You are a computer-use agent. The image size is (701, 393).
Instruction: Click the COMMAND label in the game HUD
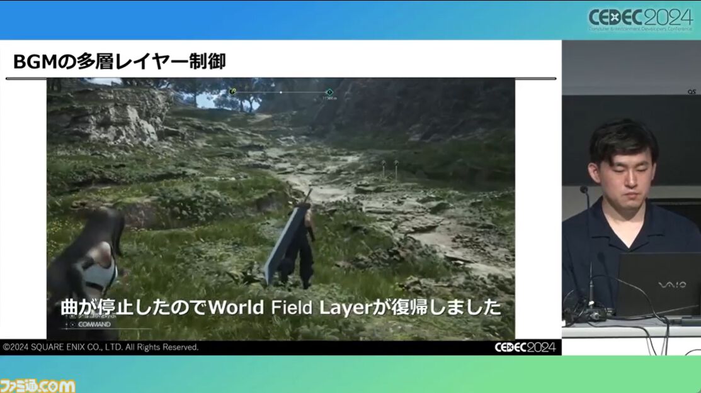tap(94, 324)
